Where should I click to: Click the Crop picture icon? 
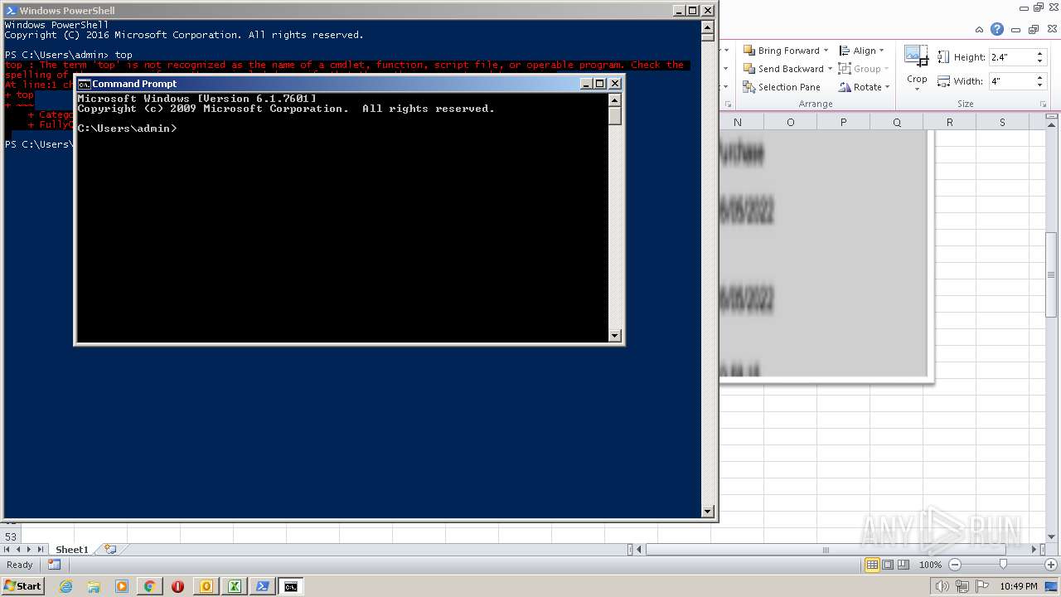tap(916, 56)
